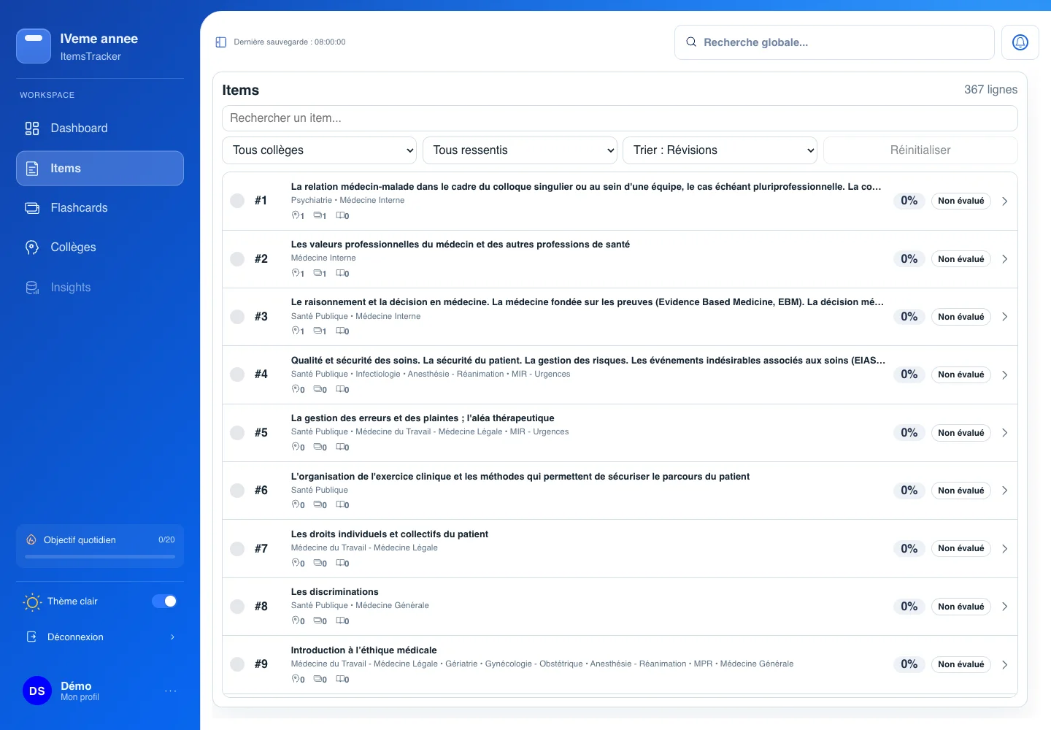Click the Rechercher un item field

(620, 118)
